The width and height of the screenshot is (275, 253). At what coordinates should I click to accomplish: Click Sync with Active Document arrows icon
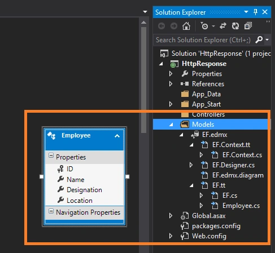coord(223,26)
